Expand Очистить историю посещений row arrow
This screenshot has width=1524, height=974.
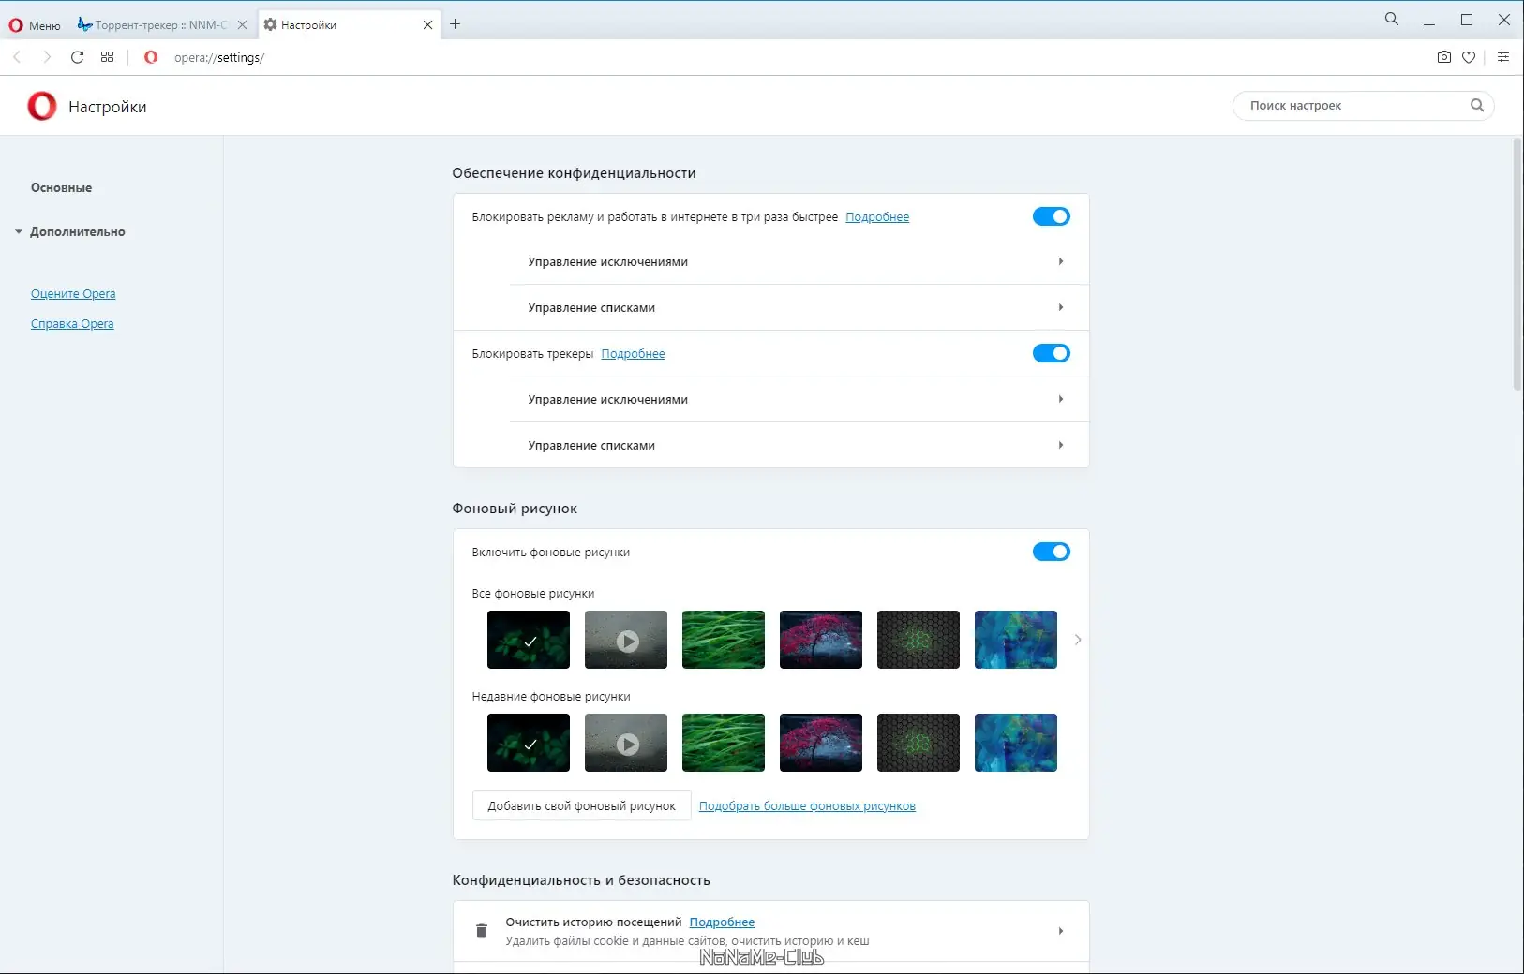pyautogui.click(x=1061, y=931)
